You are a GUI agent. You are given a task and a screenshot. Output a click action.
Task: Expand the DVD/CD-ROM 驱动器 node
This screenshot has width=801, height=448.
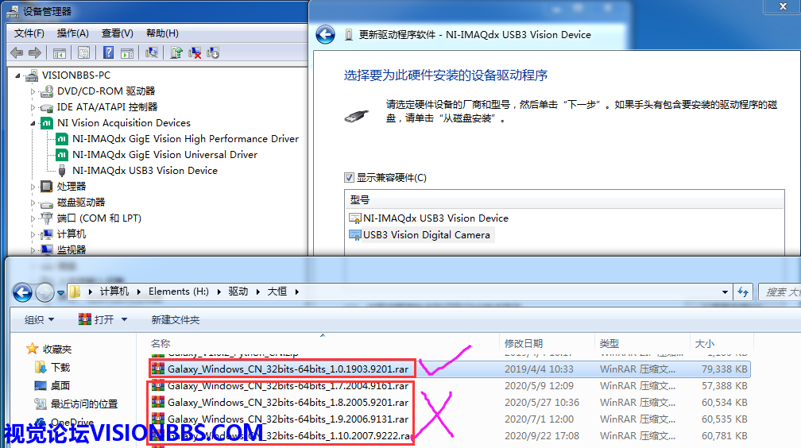tap(33, 91)
